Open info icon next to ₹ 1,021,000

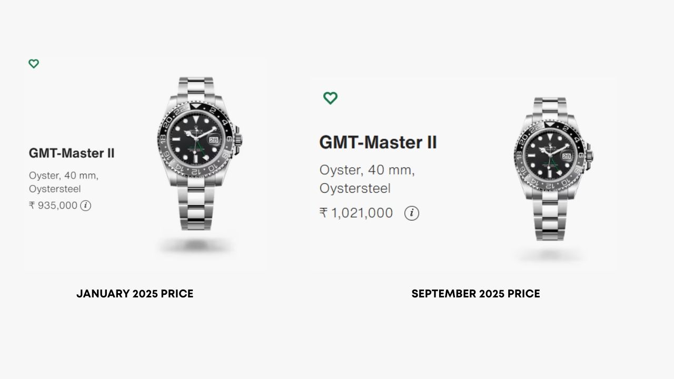pyautogui.click(x=412, y=213)
